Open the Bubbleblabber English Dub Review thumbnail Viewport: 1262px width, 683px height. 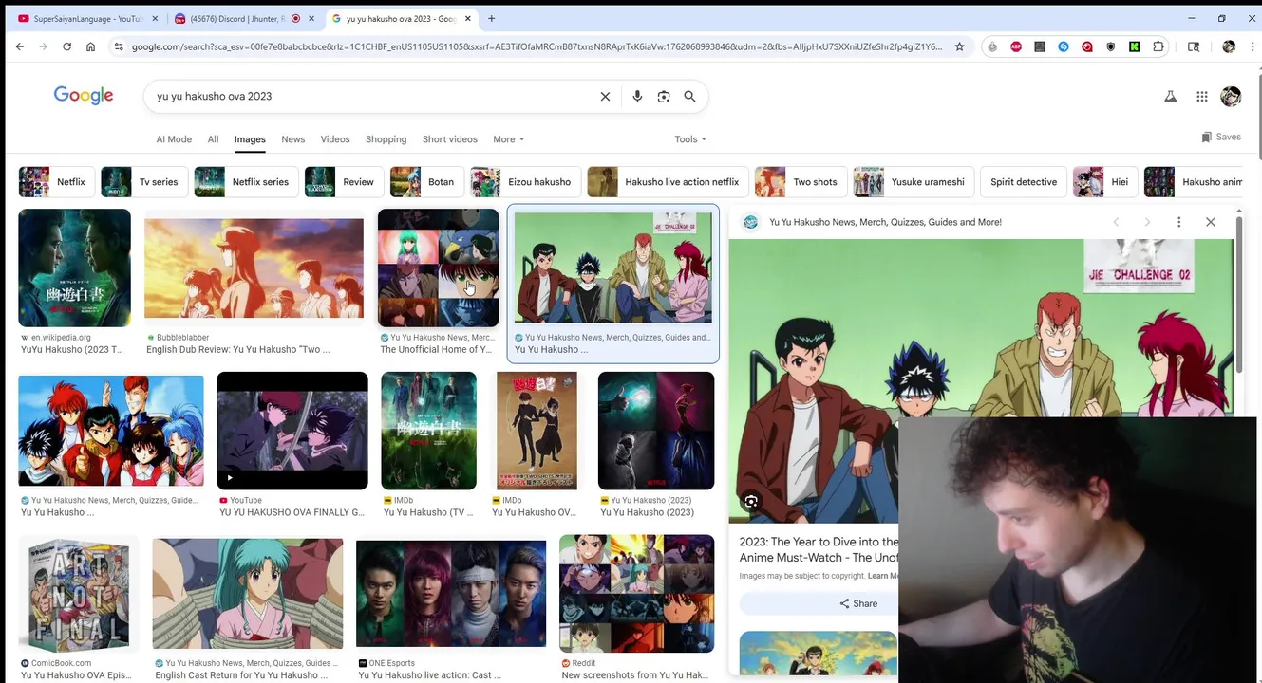pyautogui.click(x=254, y=268)
